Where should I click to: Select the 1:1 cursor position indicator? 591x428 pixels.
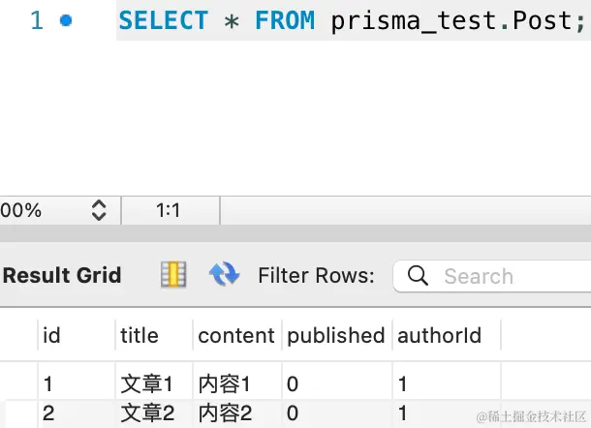pyautogui.click(x=169, y=210)
